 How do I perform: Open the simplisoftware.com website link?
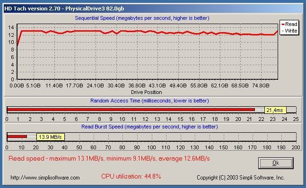[45, 178]
